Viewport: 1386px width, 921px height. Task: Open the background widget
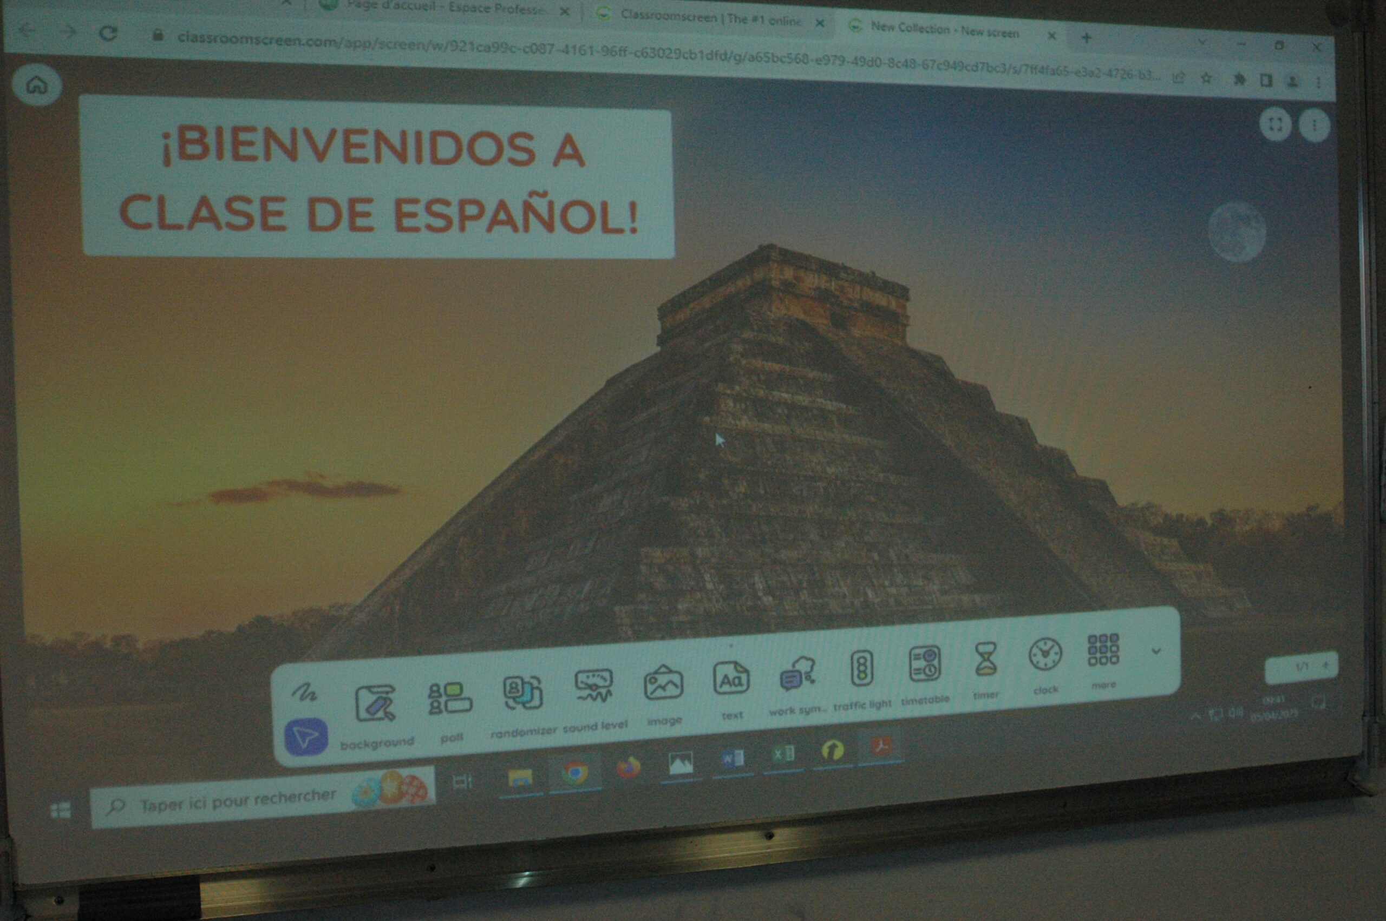click(375, 703)
